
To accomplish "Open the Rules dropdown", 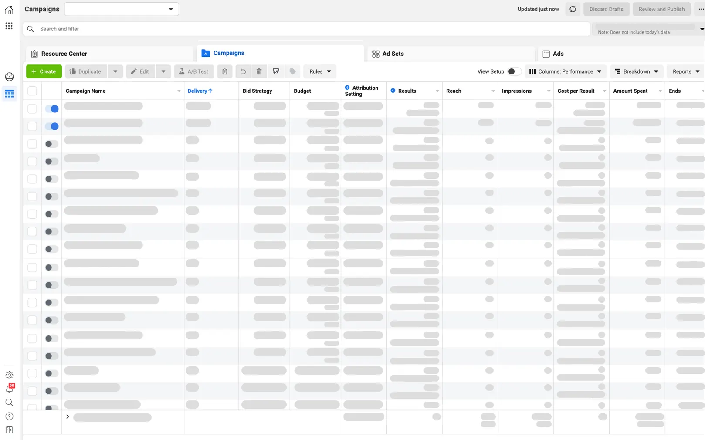I will (x=320, y=71).
